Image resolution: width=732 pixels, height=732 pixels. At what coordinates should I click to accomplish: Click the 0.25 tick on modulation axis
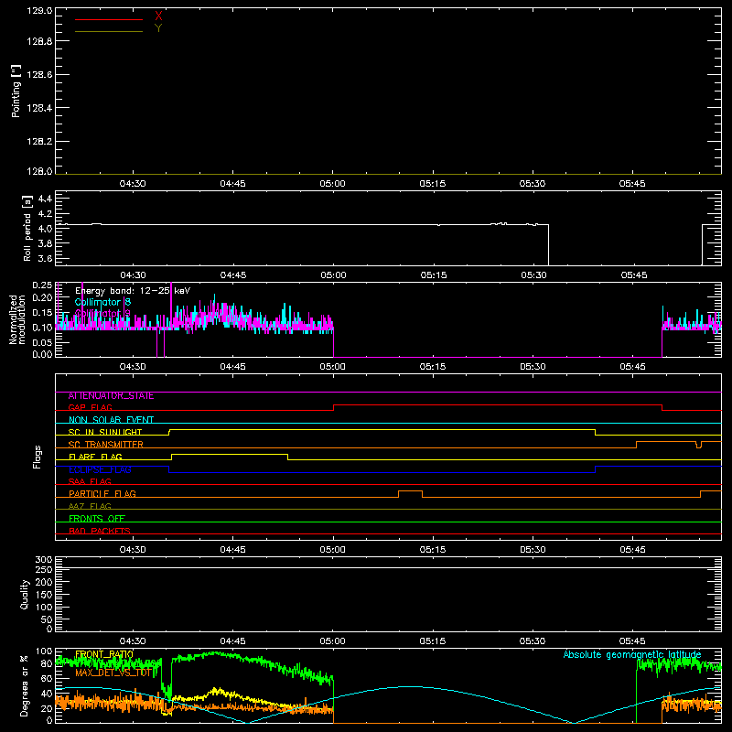42,285
